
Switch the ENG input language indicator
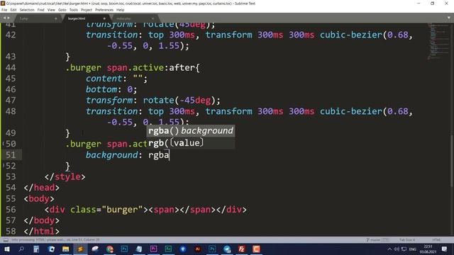[x=413, y=249]
